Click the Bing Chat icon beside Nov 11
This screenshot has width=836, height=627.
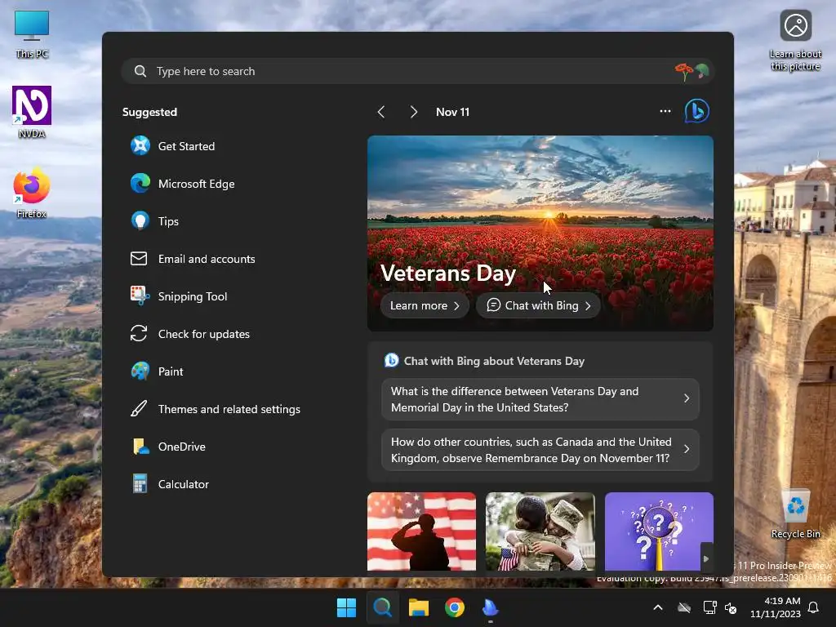tap(696, 111)
